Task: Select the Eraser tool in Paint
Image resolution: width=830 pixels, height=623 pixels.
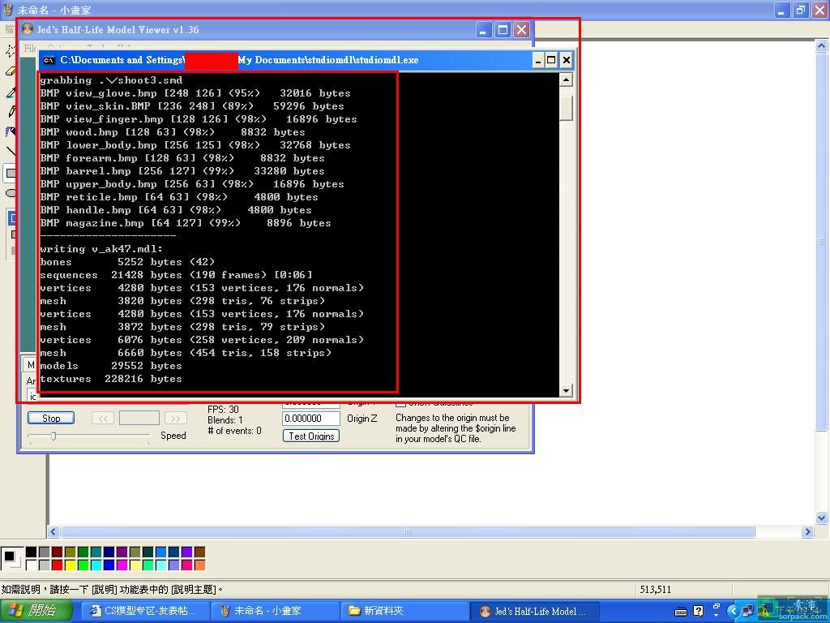Action: click(10, 71)
